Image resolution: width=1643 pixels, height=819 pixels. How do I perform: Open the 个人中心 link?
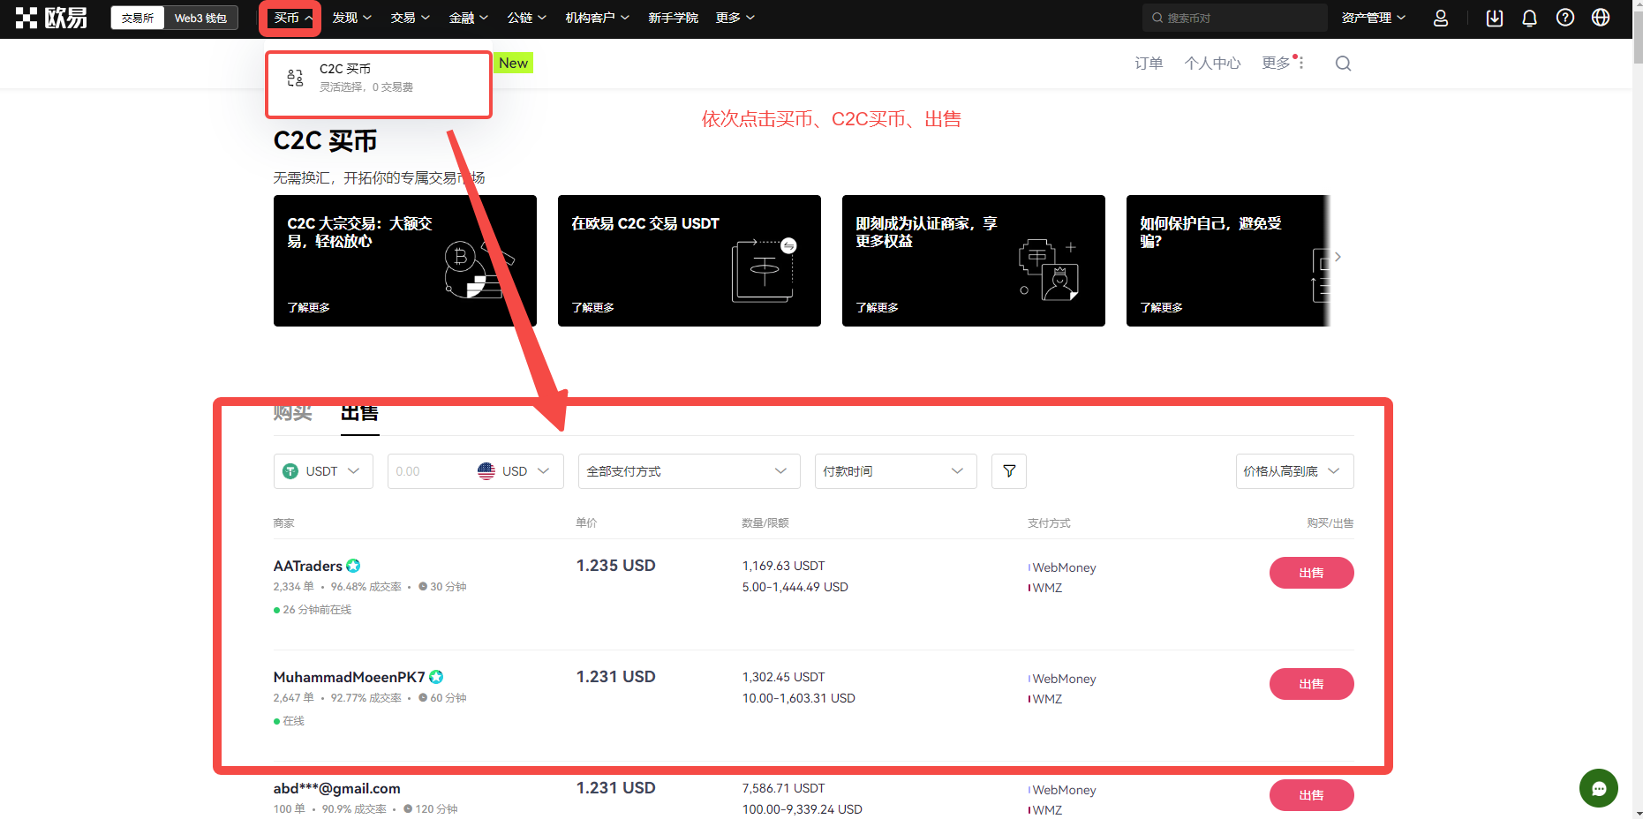coord(1212,64)
